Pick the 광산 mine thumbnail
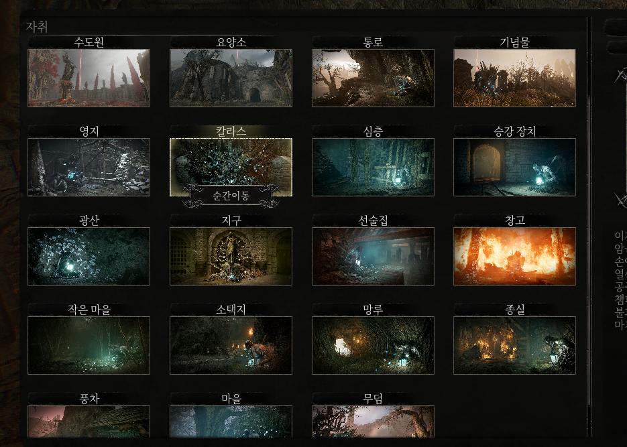The image size is (627, 447). coord(89,256)
